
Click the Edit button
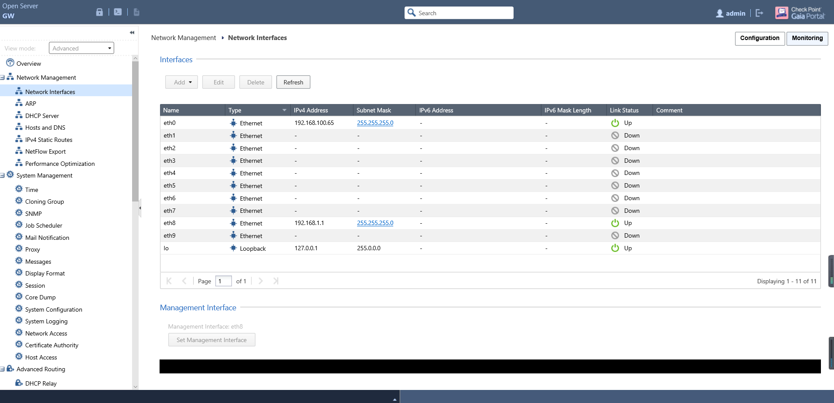(x=218, y=82)
